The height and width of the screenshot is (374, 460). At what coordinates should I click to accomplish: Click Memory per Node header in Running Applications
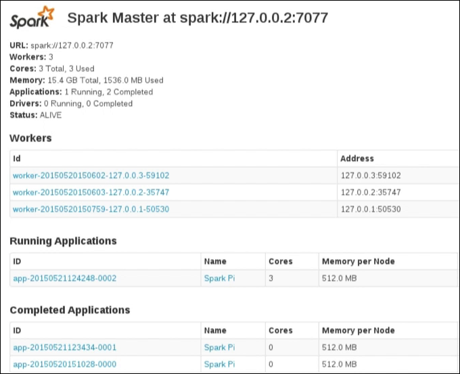(359, 261)
